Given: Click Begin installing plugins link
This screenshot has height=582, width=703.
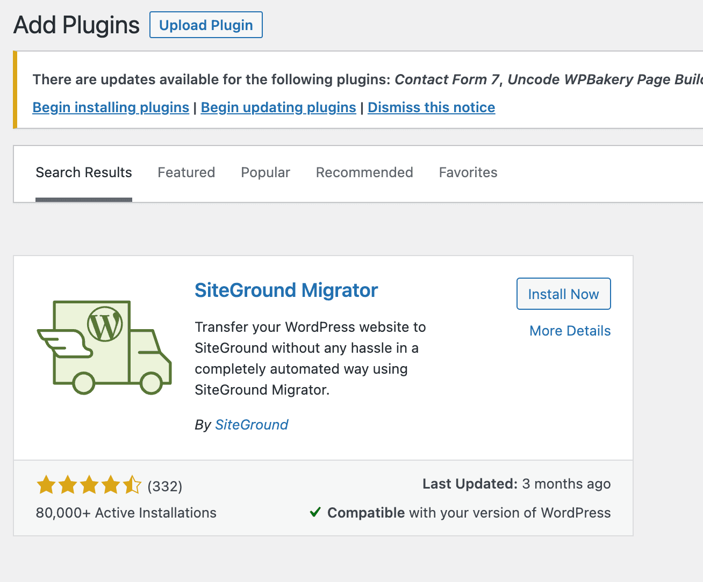Looking at the screenshot, I should click(x=111, y=107).
